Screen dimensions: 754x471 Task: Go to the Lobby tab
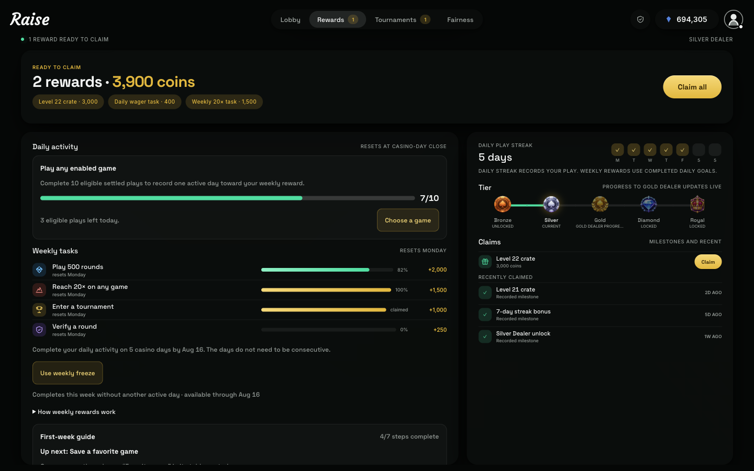pos(290,20)
